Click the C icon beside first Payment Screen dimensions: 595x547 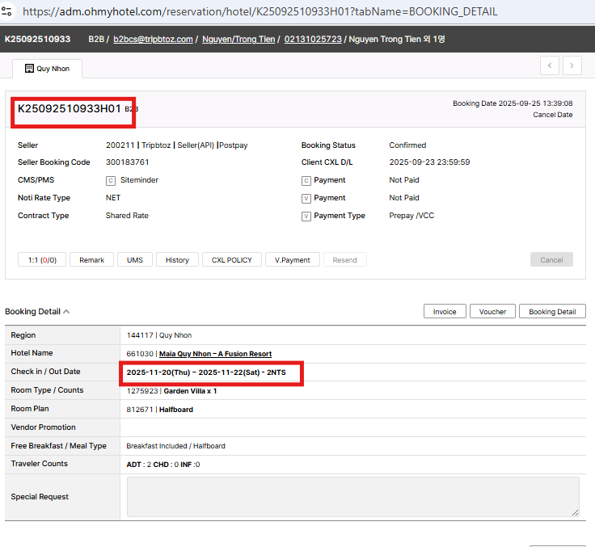[x=306, y=180]
